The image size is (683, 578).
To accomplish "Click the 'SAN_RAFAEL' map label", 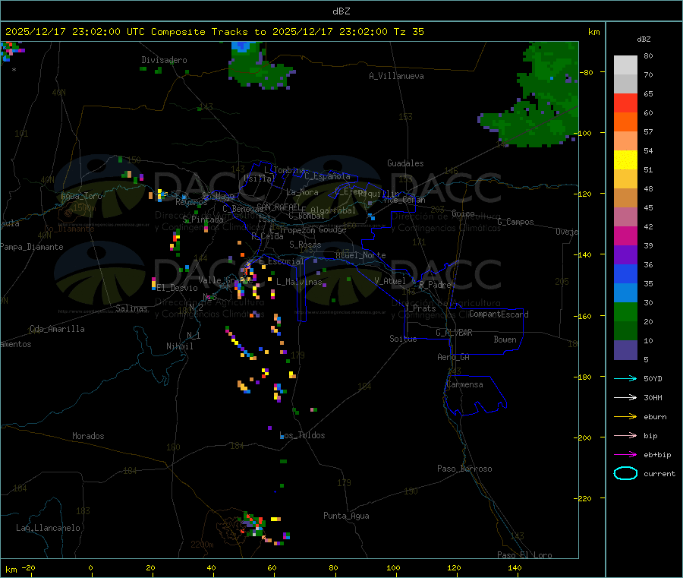I will (x=279, y=207).
